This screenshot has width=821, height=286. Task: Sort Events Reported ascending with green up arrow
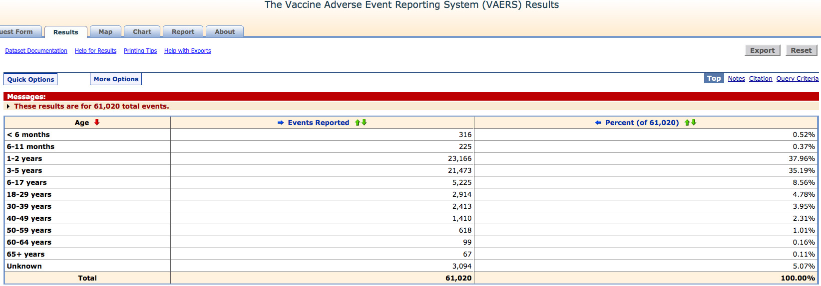[358, 123]
